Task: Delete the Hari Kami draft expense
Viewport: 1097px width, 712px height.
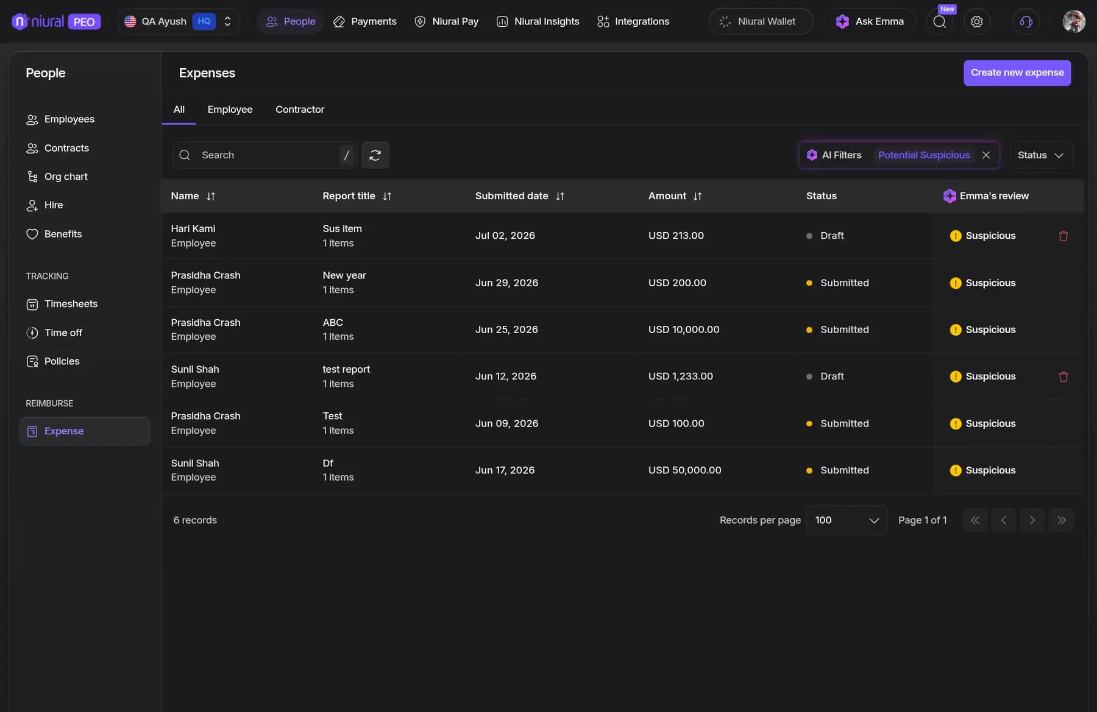Action: [x=1063, y=236]
